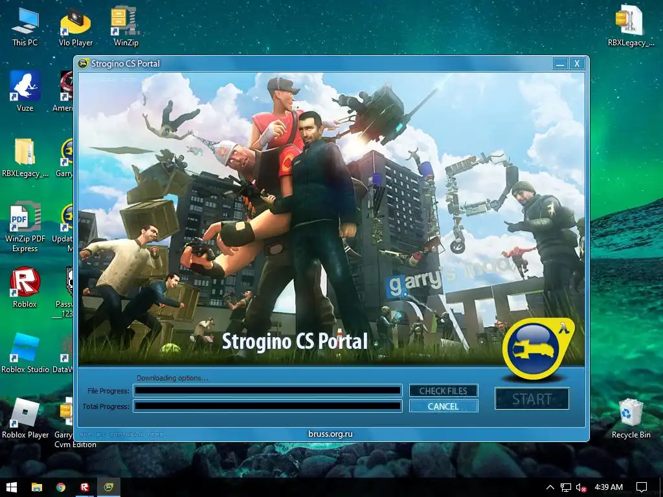Click the START button in the launcher

point(532,399)
